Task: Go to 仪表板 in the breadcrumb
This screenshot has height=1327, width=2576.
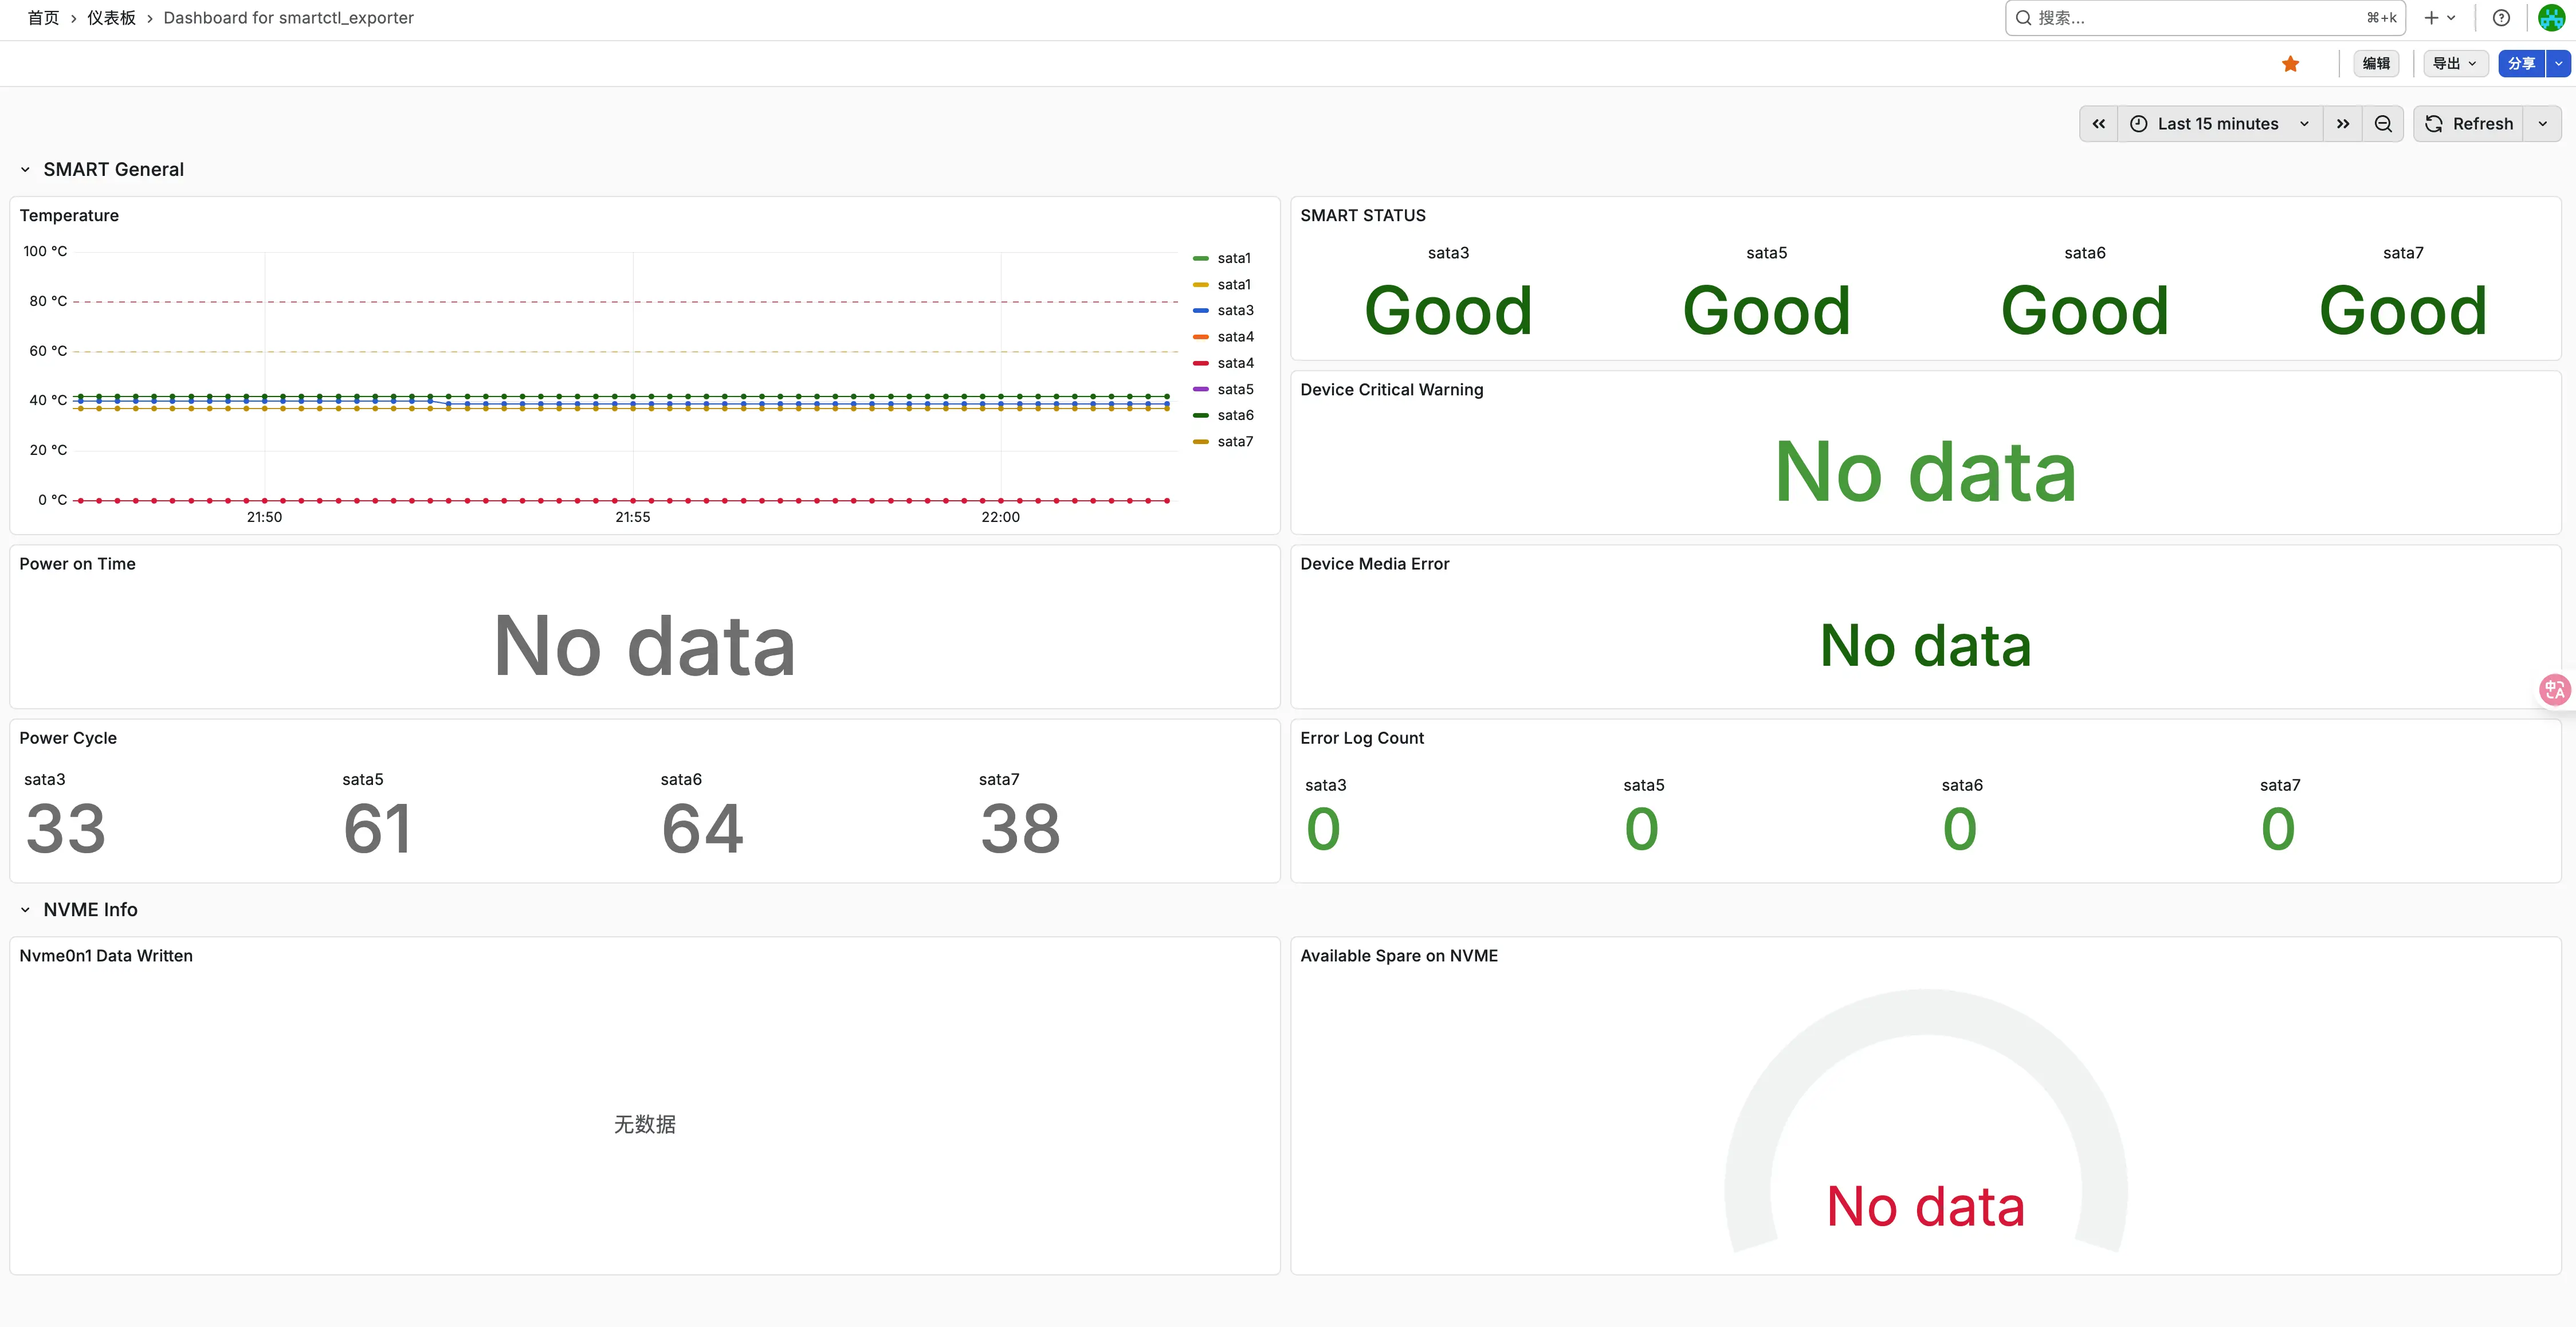Action: pos(111,18)
